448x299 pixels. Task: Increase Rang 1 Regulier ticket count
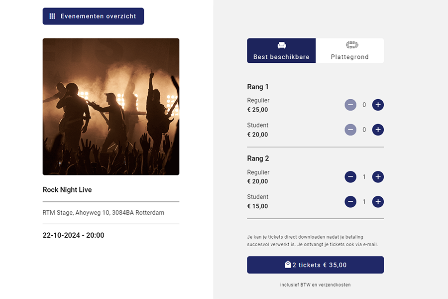coord(378,105)
